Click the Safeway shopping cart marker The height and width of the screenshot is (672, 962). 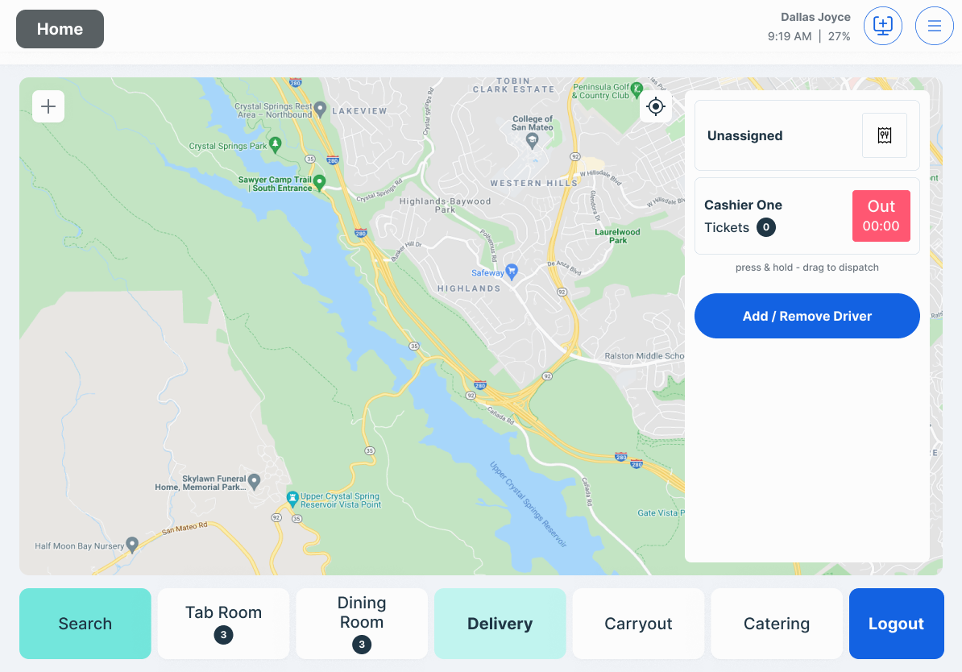tap(512, 272)
